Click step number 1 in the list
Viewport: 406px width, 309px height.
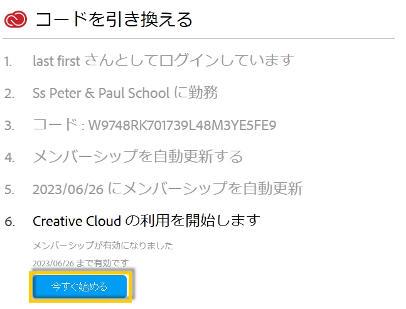tap(8, 62)
